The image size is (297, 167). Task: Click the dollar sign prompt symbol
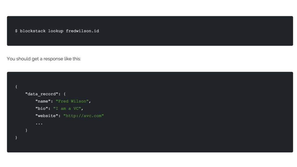(16, 31)
